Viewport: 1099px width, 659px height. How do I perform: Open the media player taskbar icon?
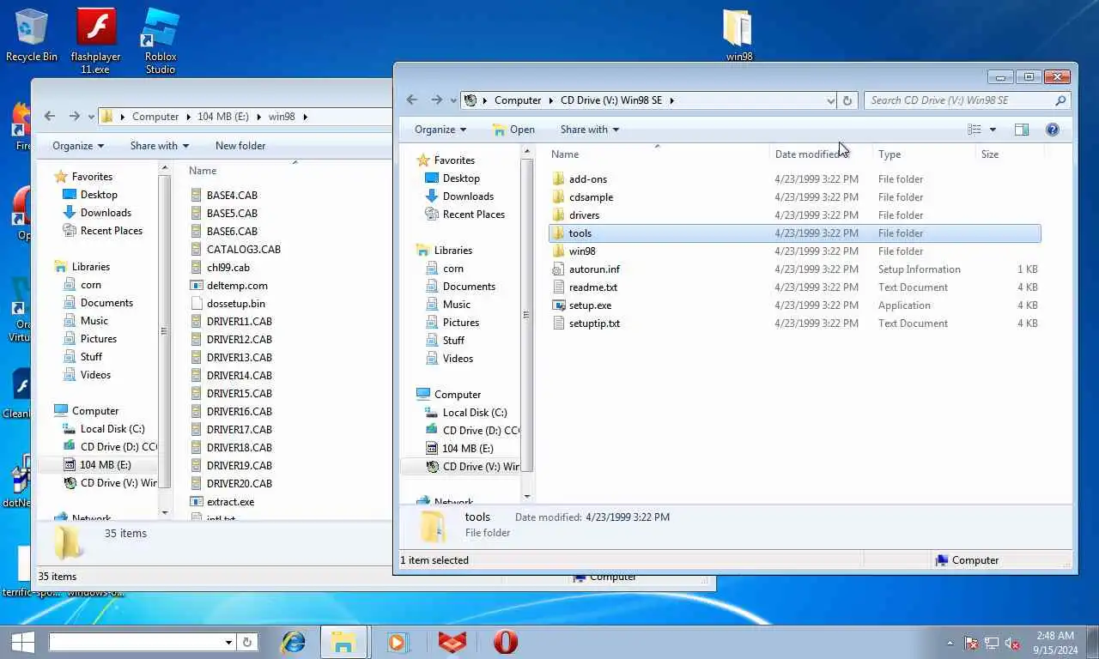(x=397, y=642)
